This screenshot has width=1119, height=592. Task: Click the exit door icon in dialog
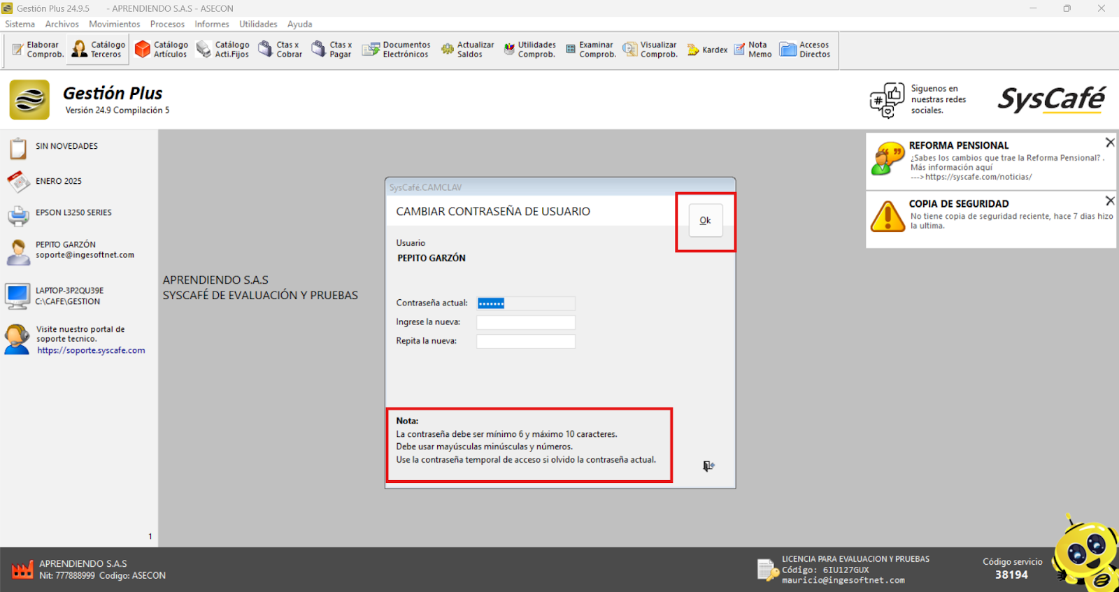(x=708, y=466)
